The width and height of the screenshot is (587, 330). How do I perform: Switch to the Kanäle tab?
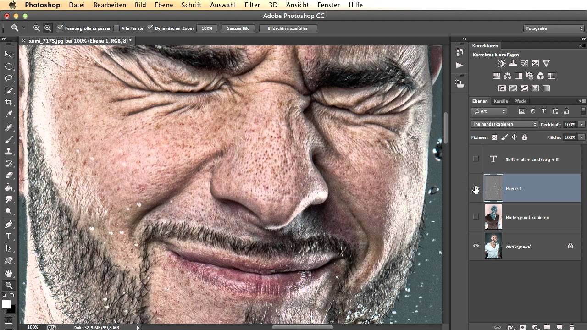coord(501,101)
